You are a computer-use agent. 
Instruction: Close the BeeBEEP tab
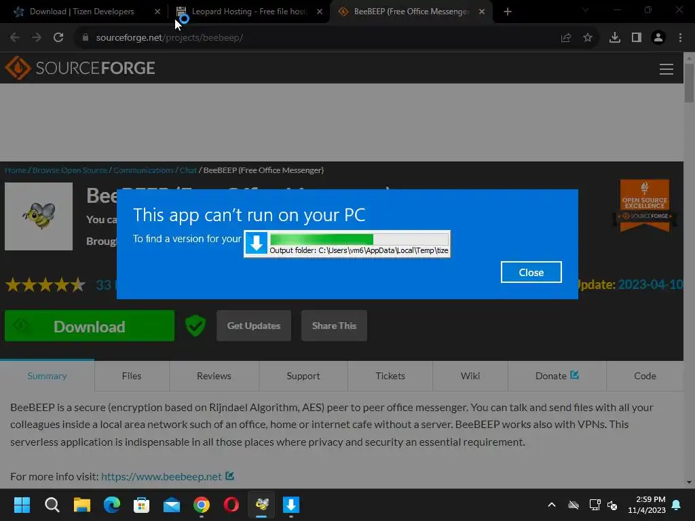pos(482,12)
